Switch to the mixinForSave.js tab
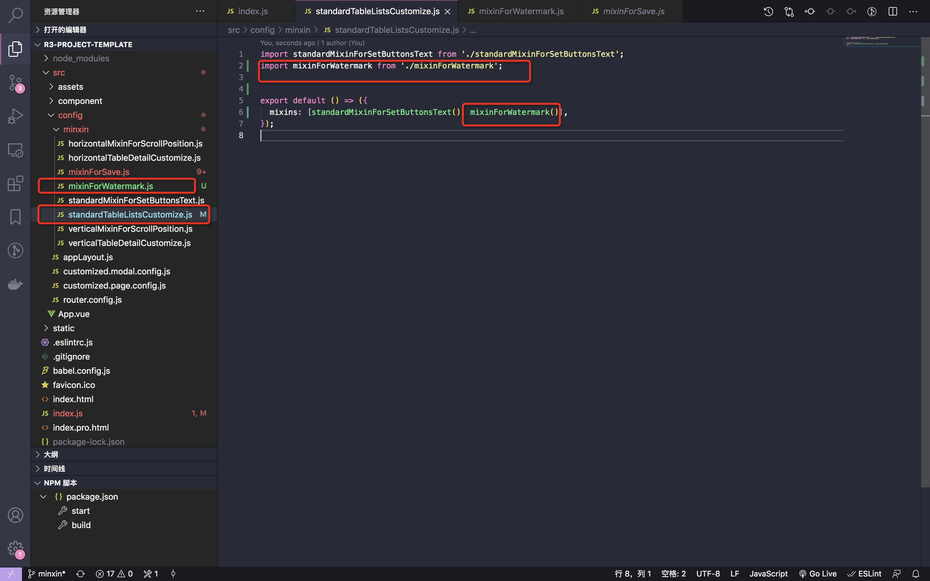The width and height of the screenshot is (930, 581). click(632, 11)
